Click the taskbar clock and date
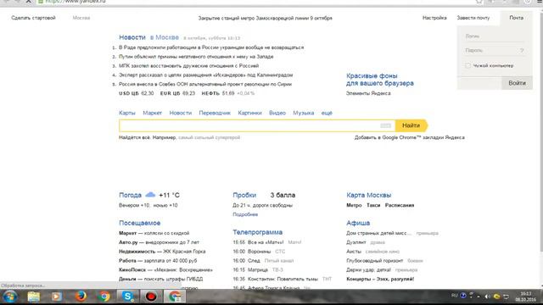The height and width of the screenshot is (305, 543). tap(526, 297)
